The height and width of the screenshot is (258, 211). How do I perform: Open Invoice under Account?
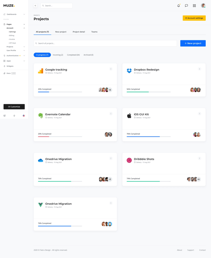(12, 39)
